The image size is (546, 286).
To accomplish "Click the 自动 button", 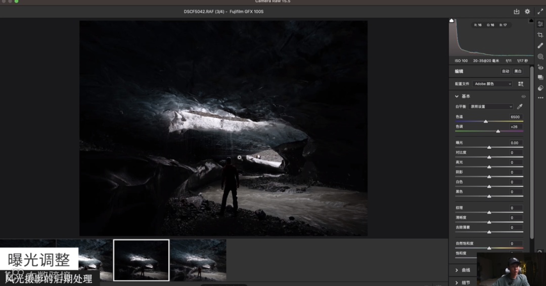I will [x=506, y=71].
